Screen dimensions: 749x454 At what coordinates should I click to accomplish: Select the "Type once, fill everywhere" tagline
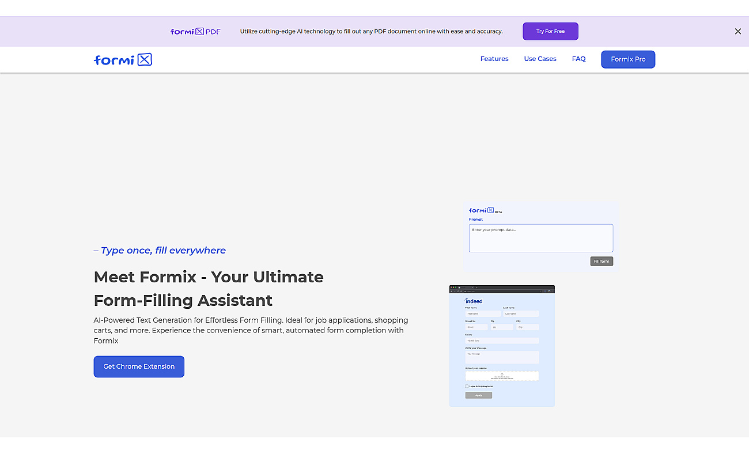click(163, 250)
